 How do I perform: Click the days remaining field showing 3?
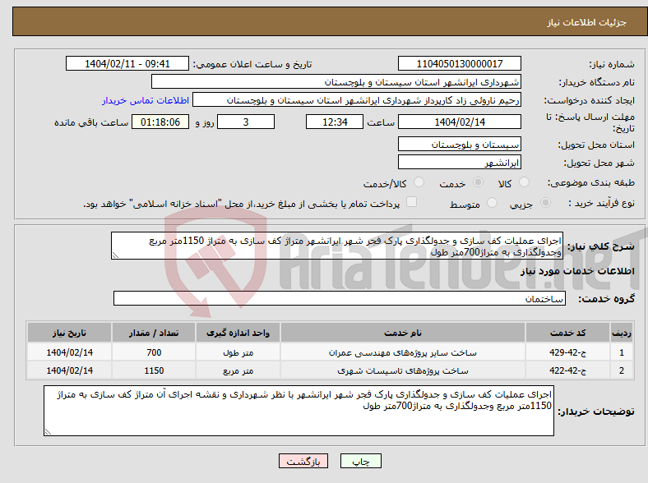pos(246,122)
